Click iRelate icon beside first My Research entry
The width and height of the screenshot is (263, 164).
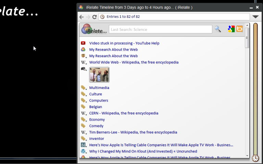(83, 49)
